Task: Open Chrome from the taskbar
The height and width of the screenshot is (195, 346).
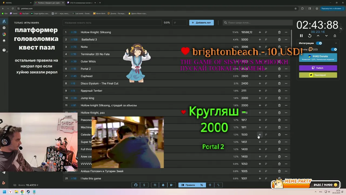Action: coord(22,192)
